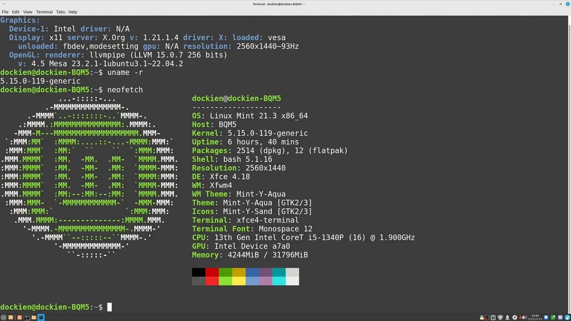This screenshot has width=571, height=321.
Task: Open the File menu in the terminal
Action: pos(5,12)
